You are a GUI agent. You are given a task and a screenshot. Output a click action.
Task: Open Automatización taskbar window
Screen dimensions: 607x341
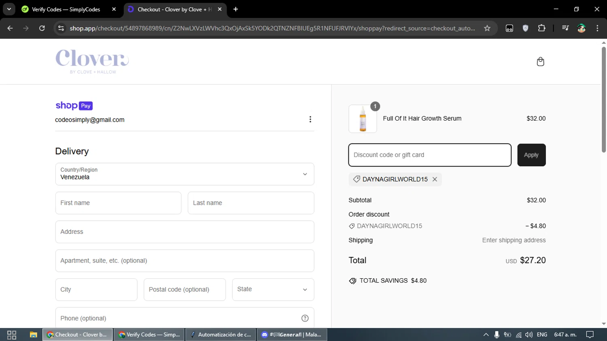(221, 335)
